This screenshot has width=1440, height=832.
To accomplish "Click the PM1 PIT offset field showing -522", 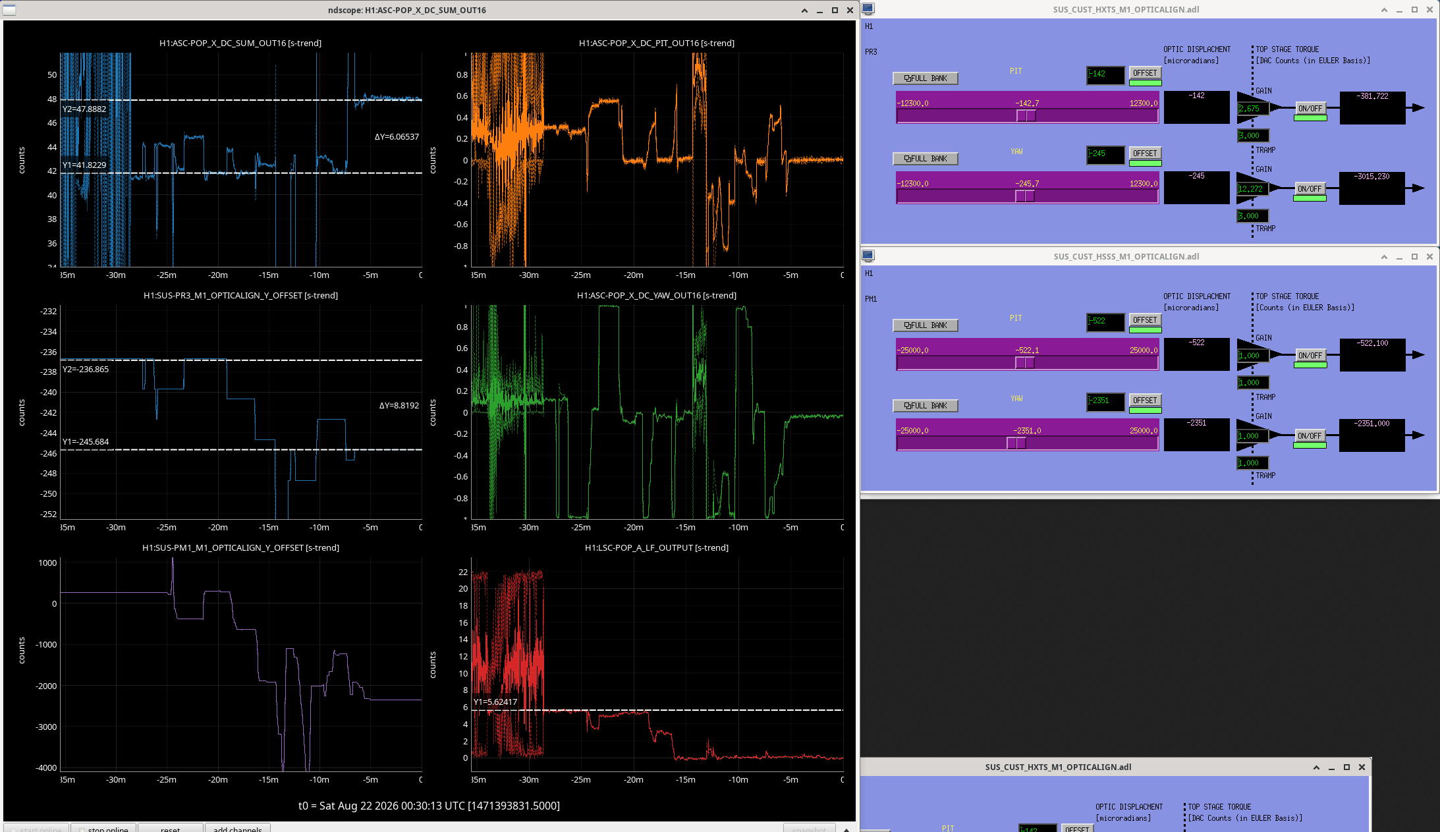I will pyautogui.click(x=1106, y=321).
